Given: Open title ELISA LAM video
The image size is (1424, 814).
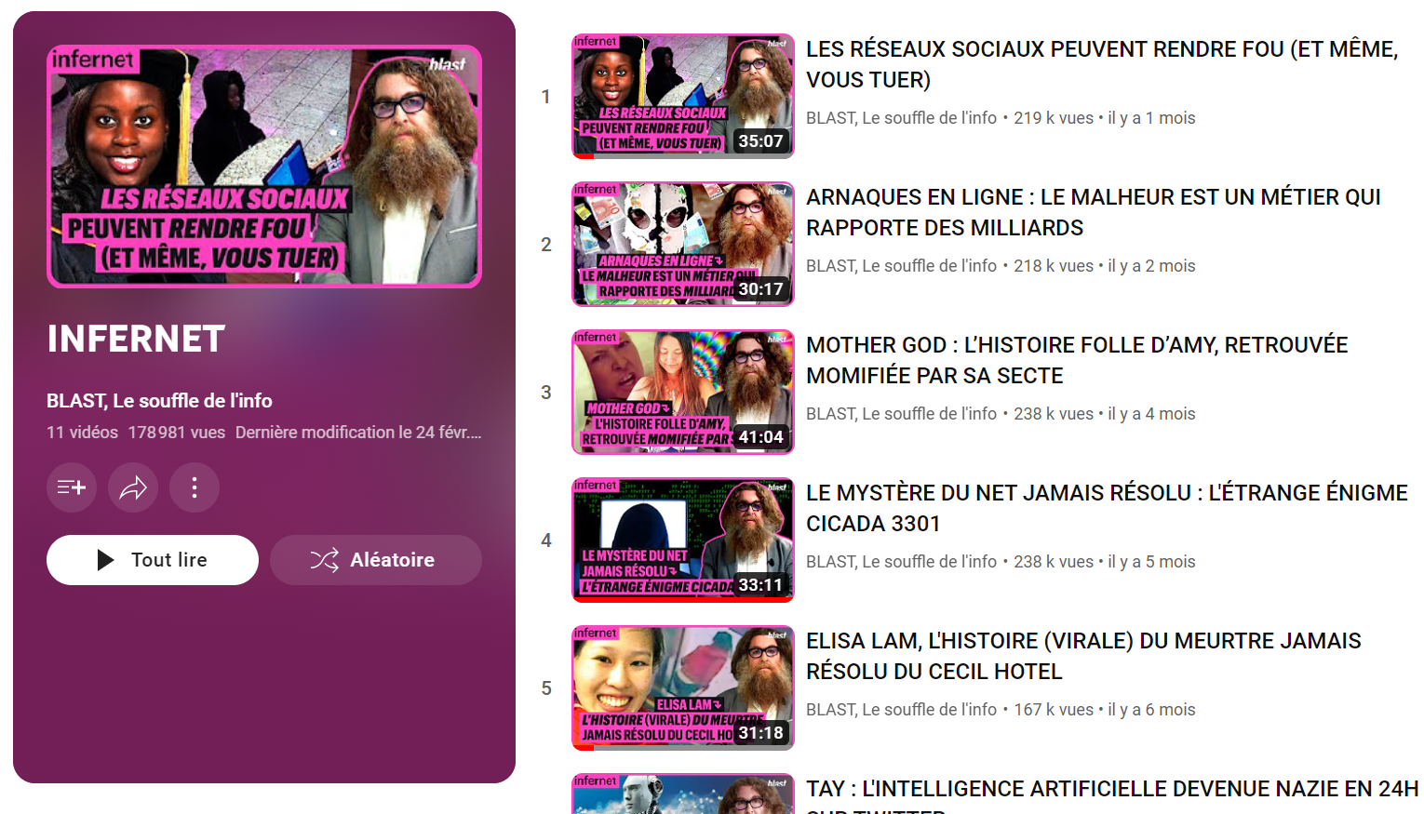Looking at the screenshot, I should tap(1083, 656).
